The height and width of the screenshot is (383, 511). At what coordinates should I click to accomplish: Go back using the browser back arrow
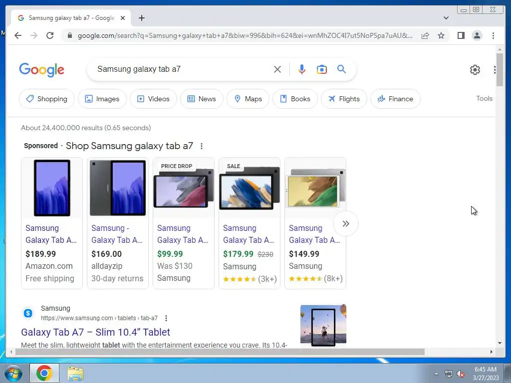(x=18, y=35)
